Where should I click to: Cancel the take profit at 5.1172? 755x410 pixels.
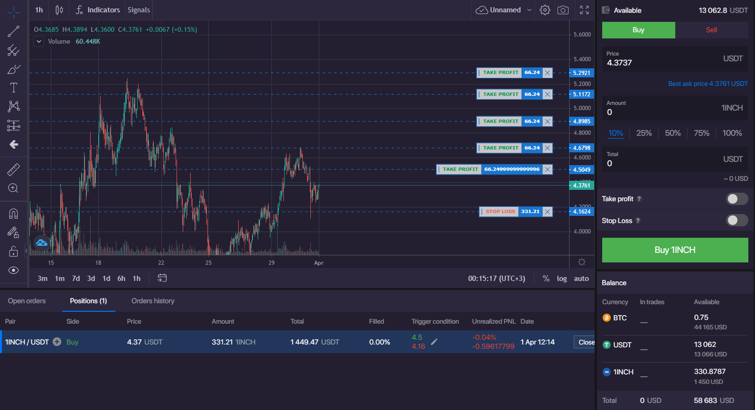pos(548,94)
